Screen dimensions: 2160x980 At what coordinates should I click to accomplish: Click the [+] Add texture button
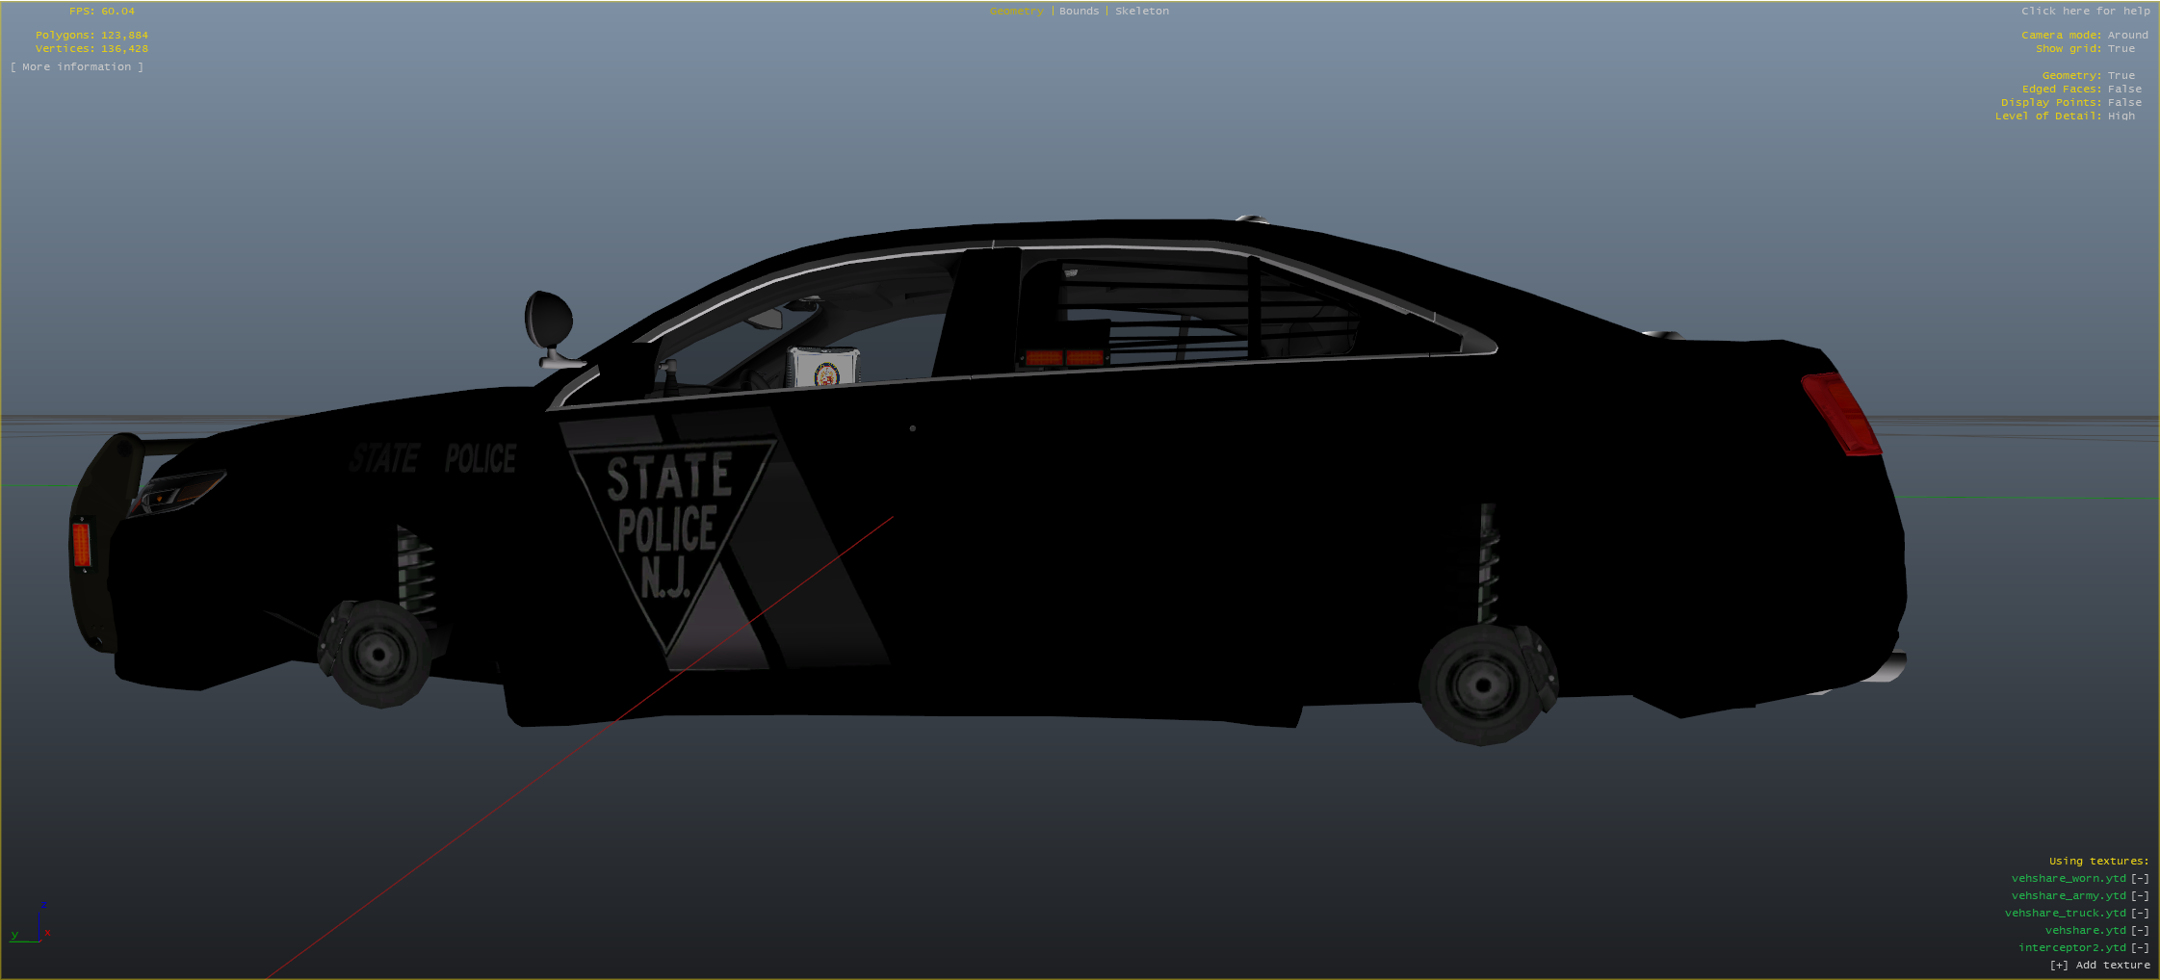(2099, 966)
